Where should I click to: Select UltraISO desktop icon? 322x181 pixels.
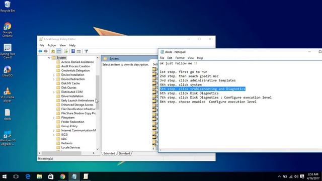click(x=8, y=71)
